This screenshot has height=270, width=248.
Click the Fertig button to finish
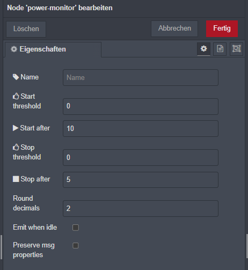222,28
